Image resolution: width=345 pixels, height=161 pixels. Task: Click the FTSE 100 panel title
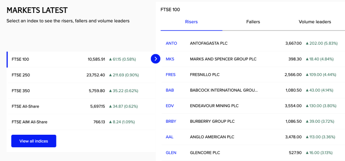coord(170,9)
